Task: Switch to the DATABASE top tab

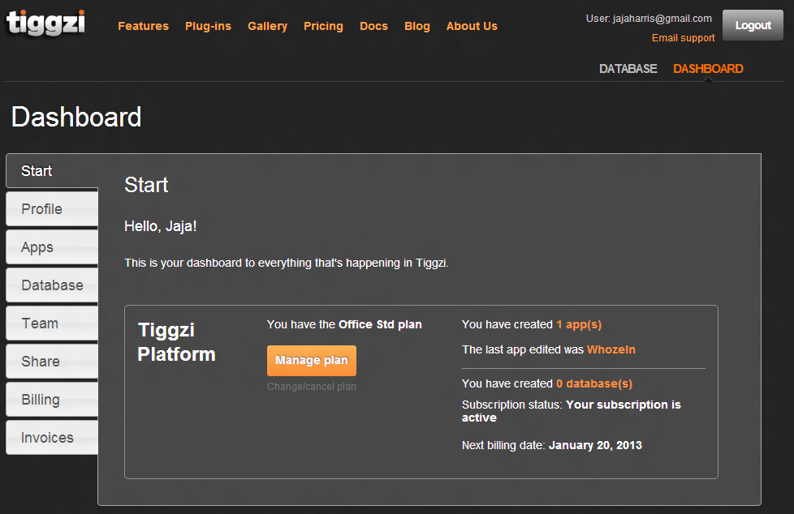Action: pos(628,69)
